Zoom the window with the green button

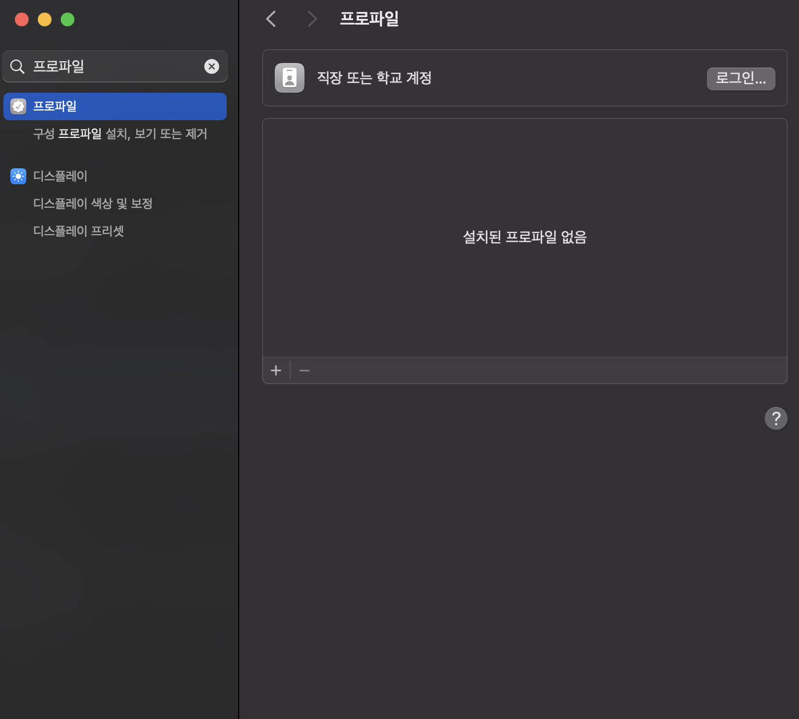point(68,19)
